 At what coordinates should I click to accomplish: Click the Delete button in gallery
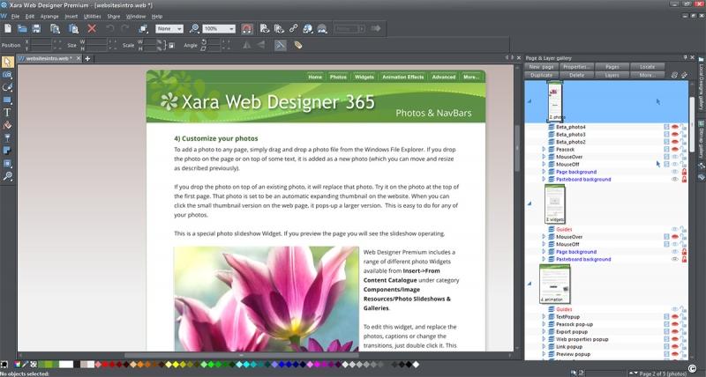[576, 75]
